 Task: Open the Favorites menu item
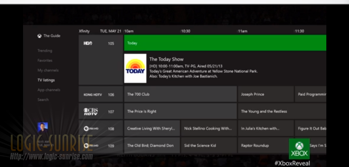click(x=45, y=60)
